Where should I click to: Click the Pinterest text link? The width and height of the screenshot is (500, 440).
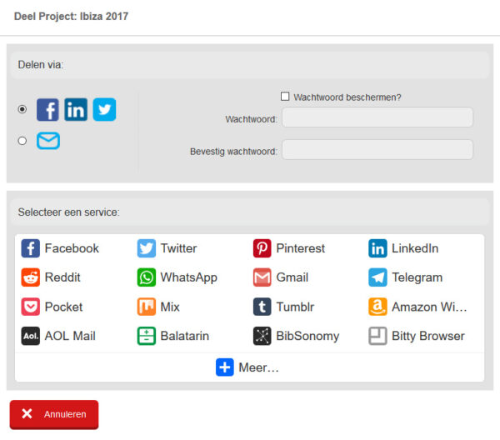coord(300,248)
